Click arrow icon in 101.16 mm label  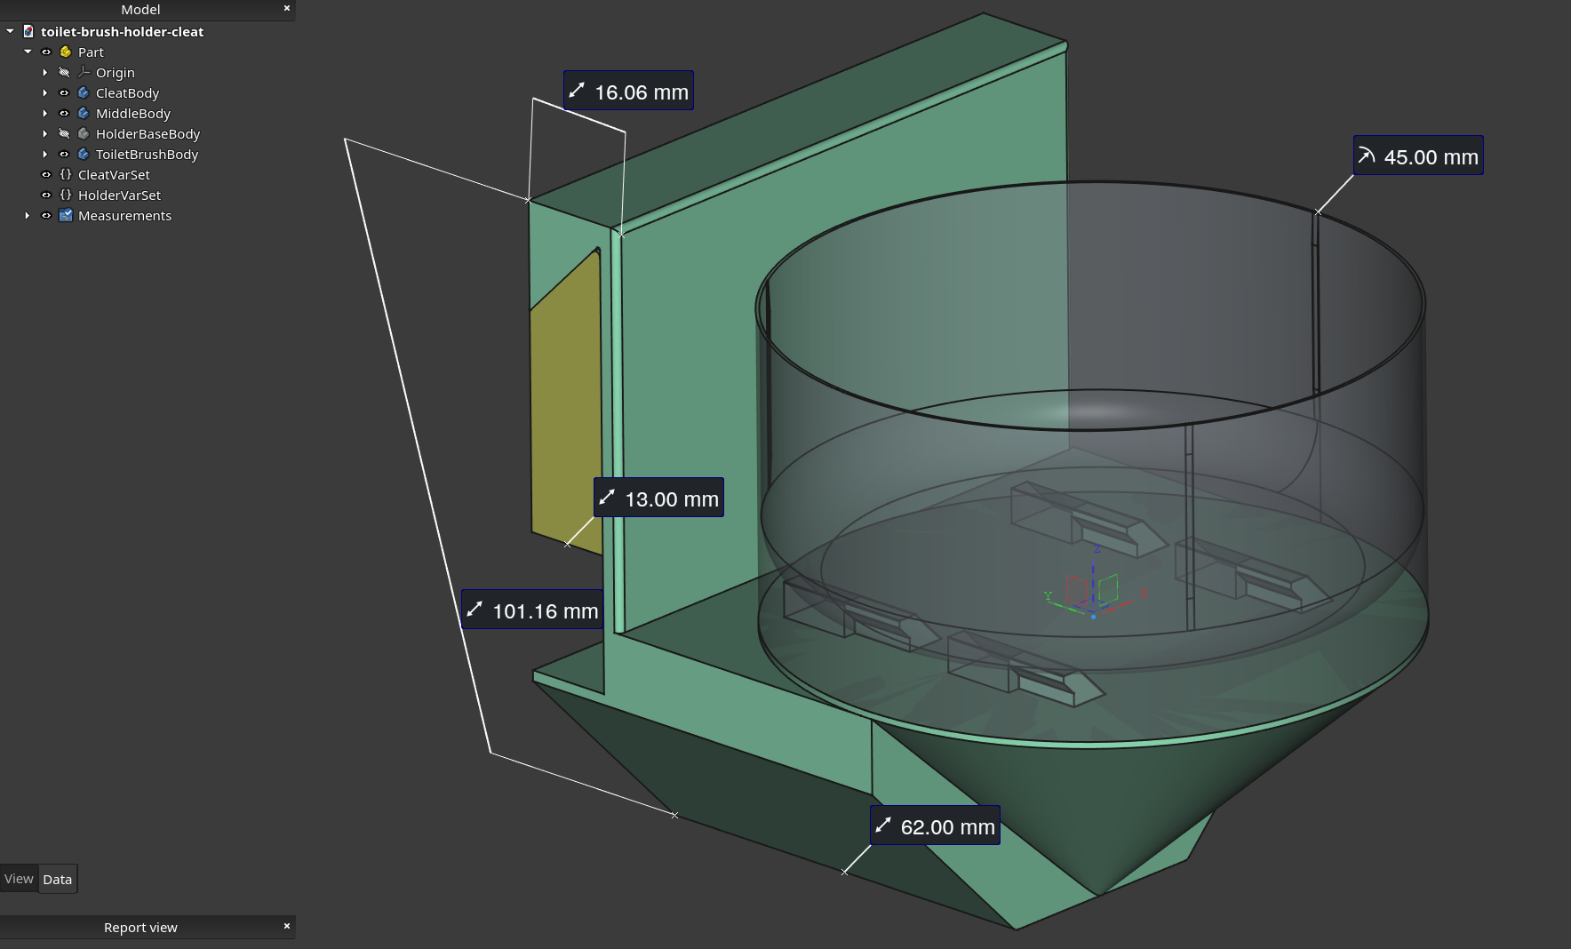tap(474, 610)
